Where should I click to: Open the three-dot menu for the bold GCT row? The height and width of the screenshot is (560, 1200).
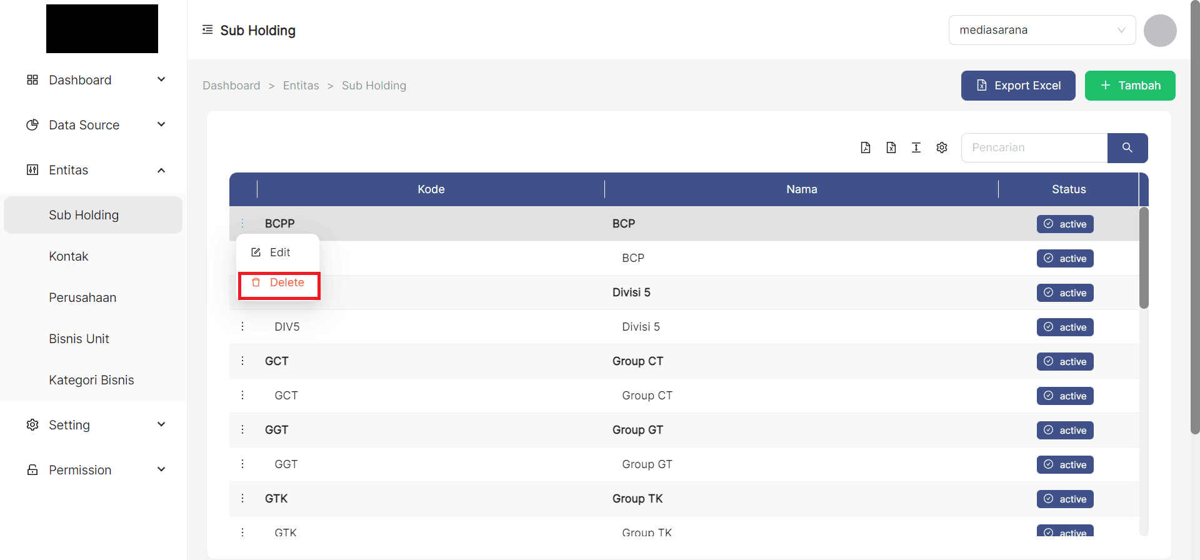[242, 361]
